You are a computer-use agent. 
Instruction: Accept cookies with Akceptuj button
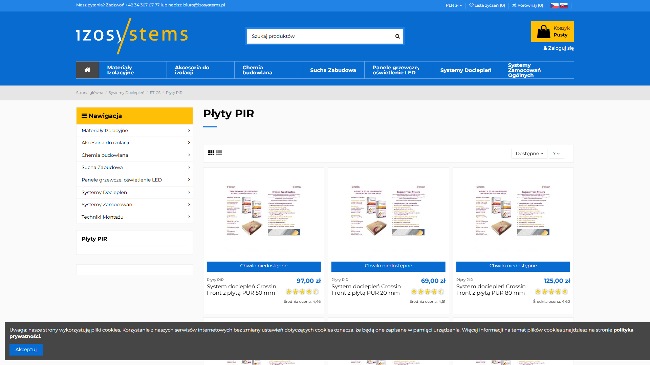(26, 349)
